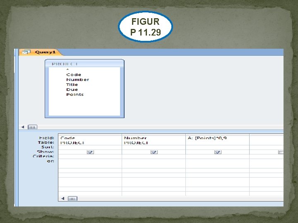Click the Number field cell in grid
Image resolution: width=298 pixels, height=223 pixels.
154,138
